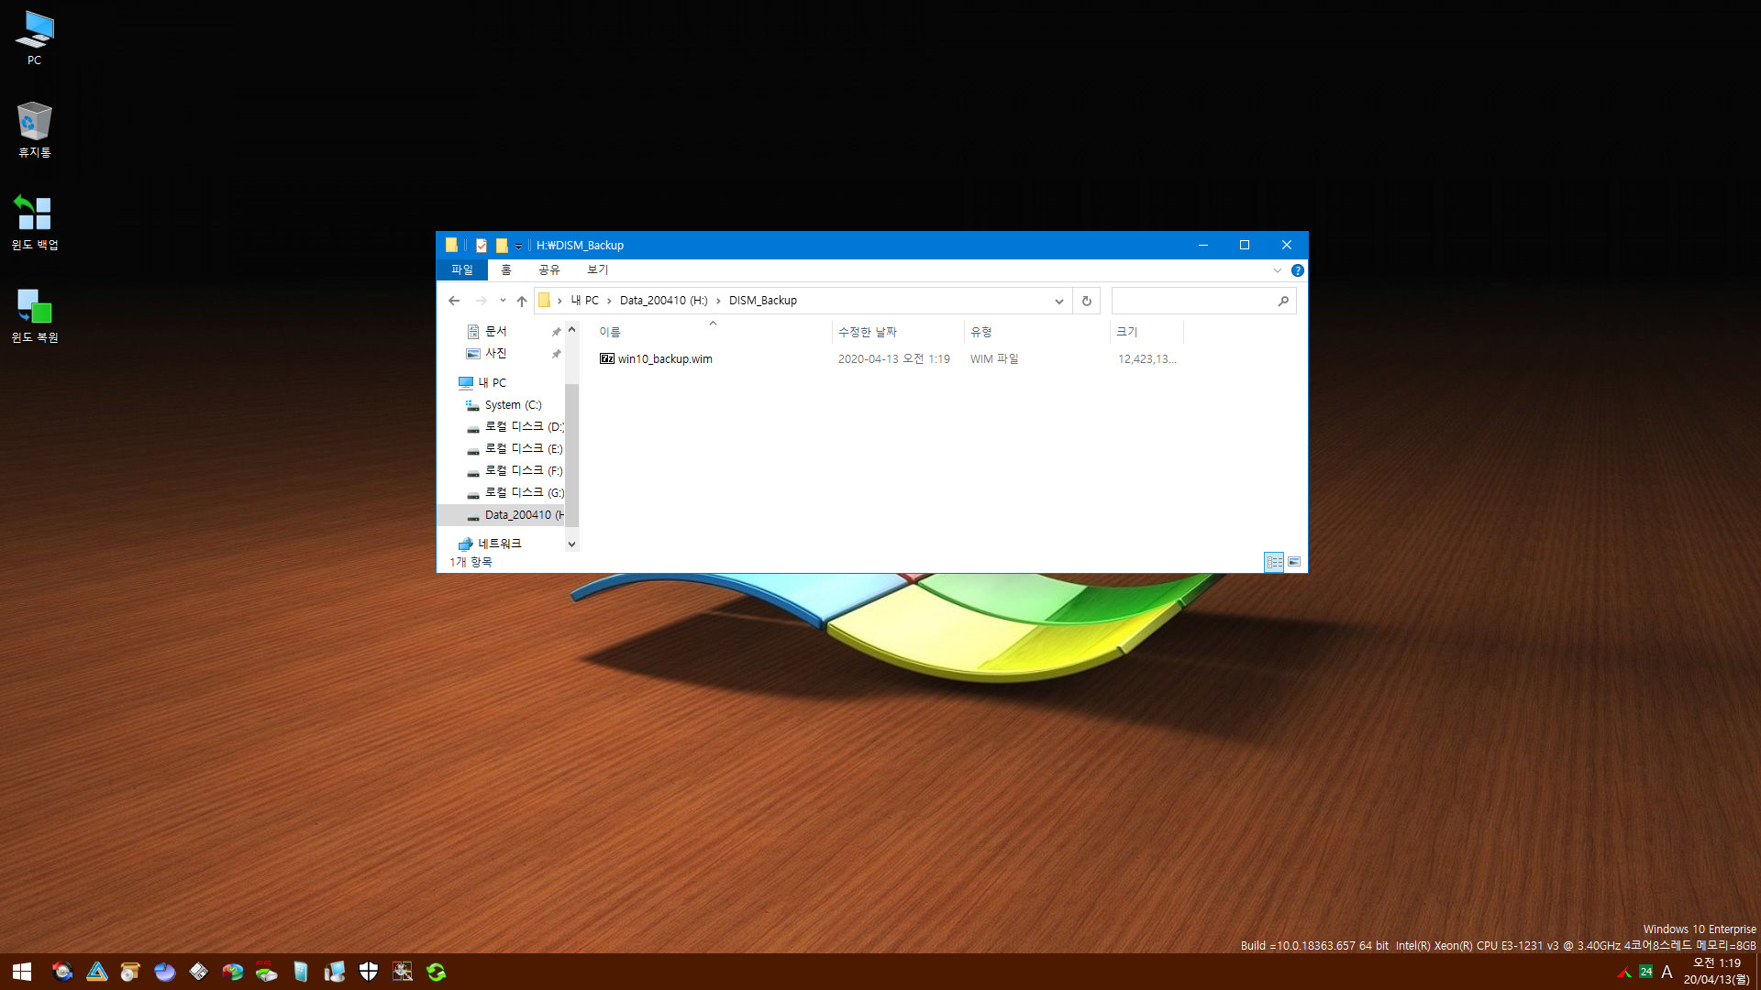Click the Properties quick access toolbar icon
1761x990 pixels.
tap(482, 246)
